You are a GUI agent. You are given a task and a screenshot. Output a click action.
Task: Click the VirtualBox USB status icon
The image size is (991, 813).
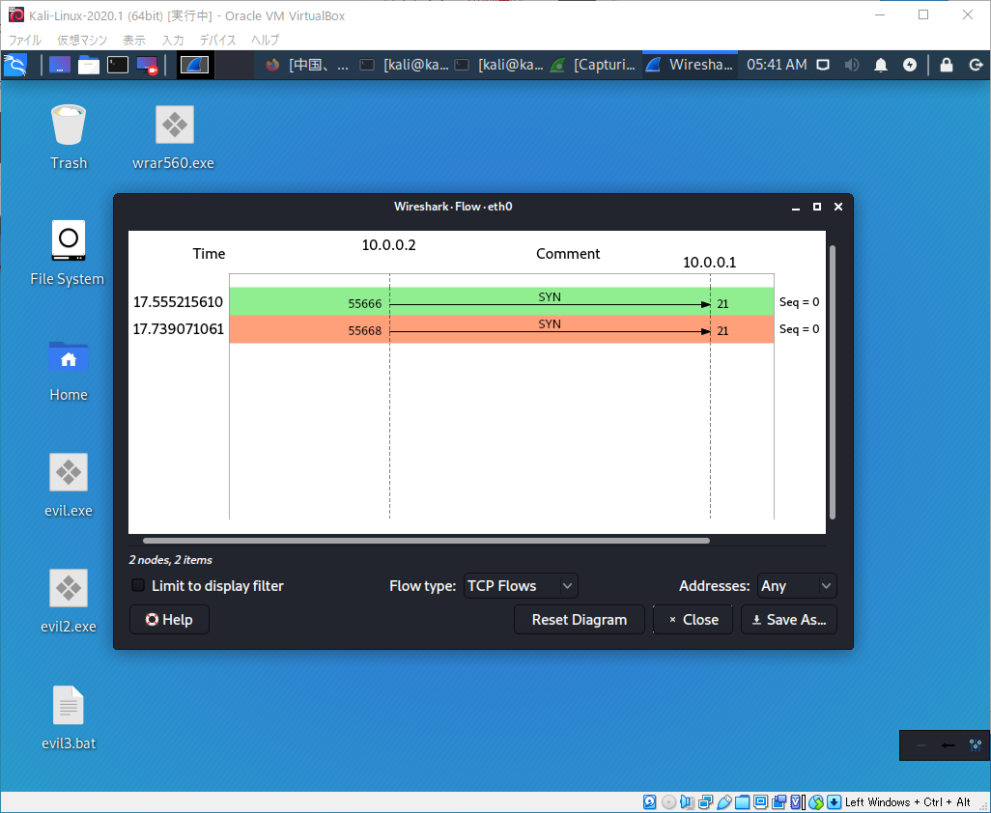(x=724, y=802)
